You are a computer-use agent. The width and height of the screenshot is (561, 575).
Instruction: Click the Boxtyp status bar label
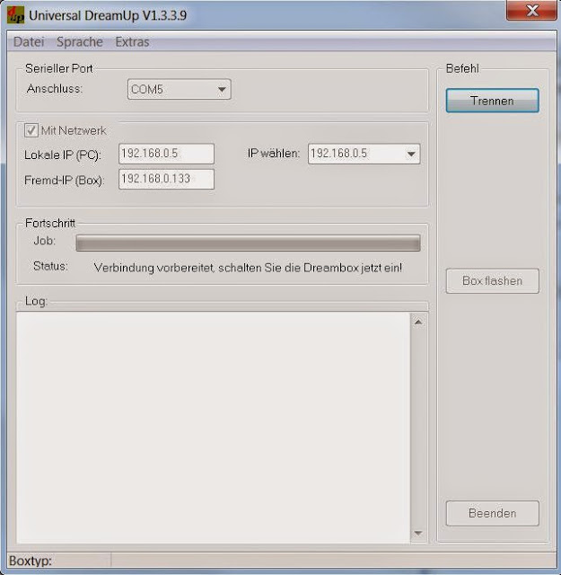pos(31,561)
